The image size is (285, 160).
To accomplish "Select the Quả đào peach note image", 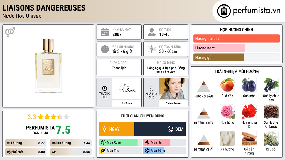I will [x=227, y=85].
